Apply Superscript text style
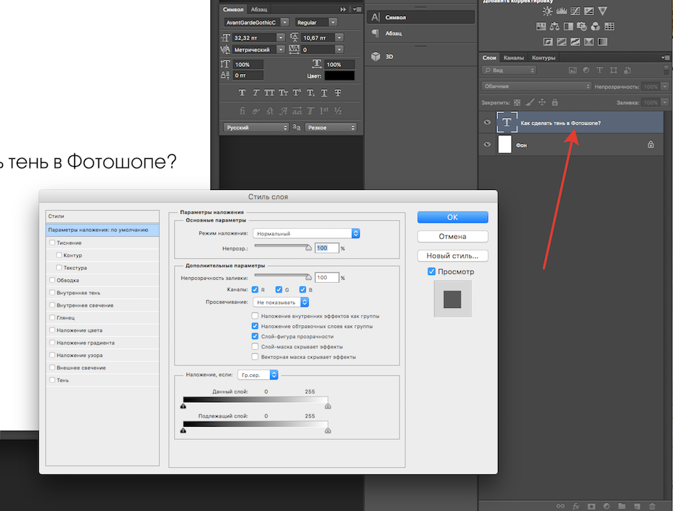 point(297,93)
